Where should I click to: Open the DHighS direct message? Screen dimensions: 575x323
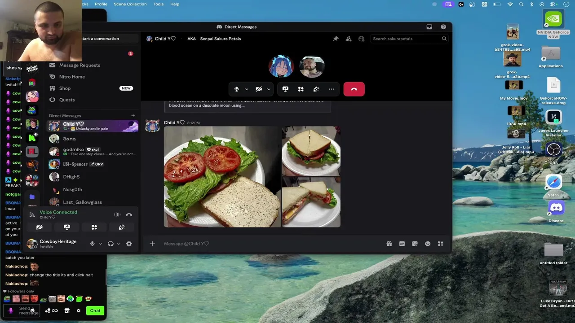(x=92, y=177)
